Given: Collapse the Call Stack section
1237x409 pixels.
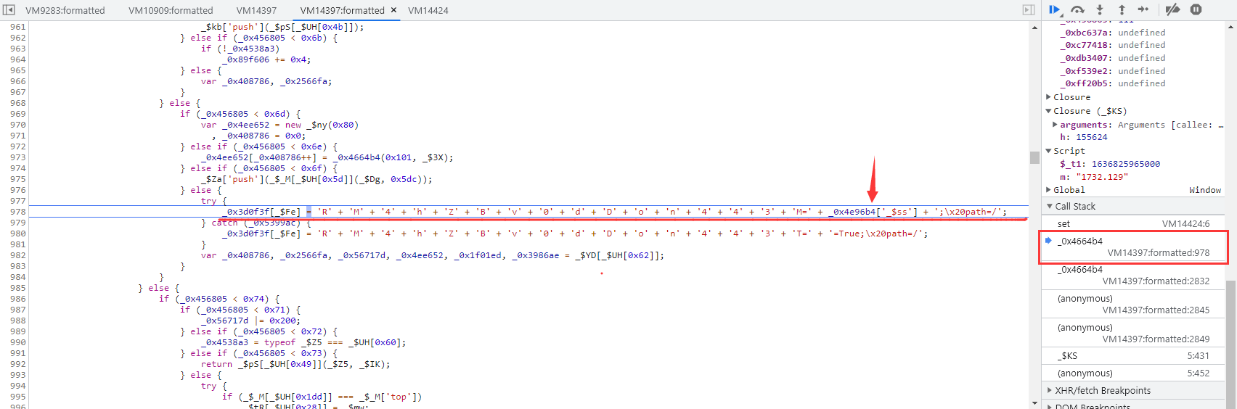Looking at the screenshot, I should [1049, 207].
